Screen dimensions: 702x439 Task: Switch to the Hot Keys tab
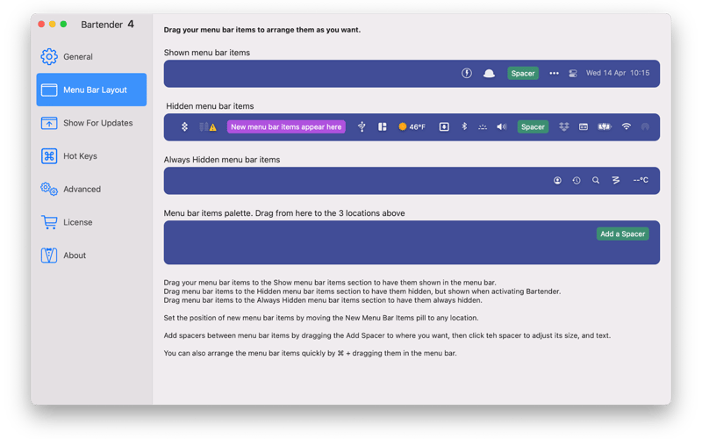91,156
